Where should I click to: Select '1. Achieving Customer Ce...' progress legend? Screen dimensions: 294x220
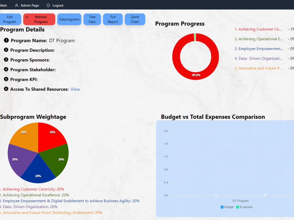tap(258, 29)
